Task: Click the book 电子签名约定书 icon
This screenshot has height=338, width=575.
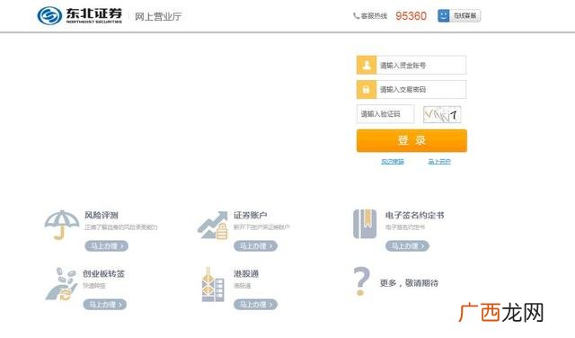Action: coord(365,224)
